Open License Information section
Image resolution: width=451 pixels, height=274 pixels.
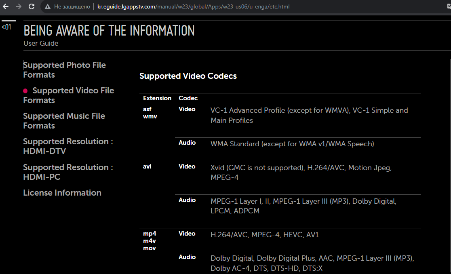tap(62, 193)
